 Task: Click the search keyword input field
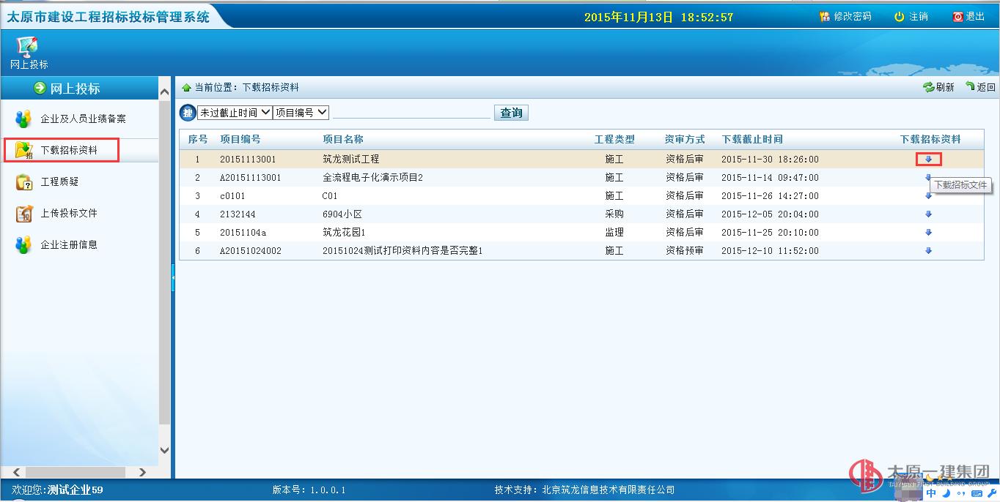[411, 112]
